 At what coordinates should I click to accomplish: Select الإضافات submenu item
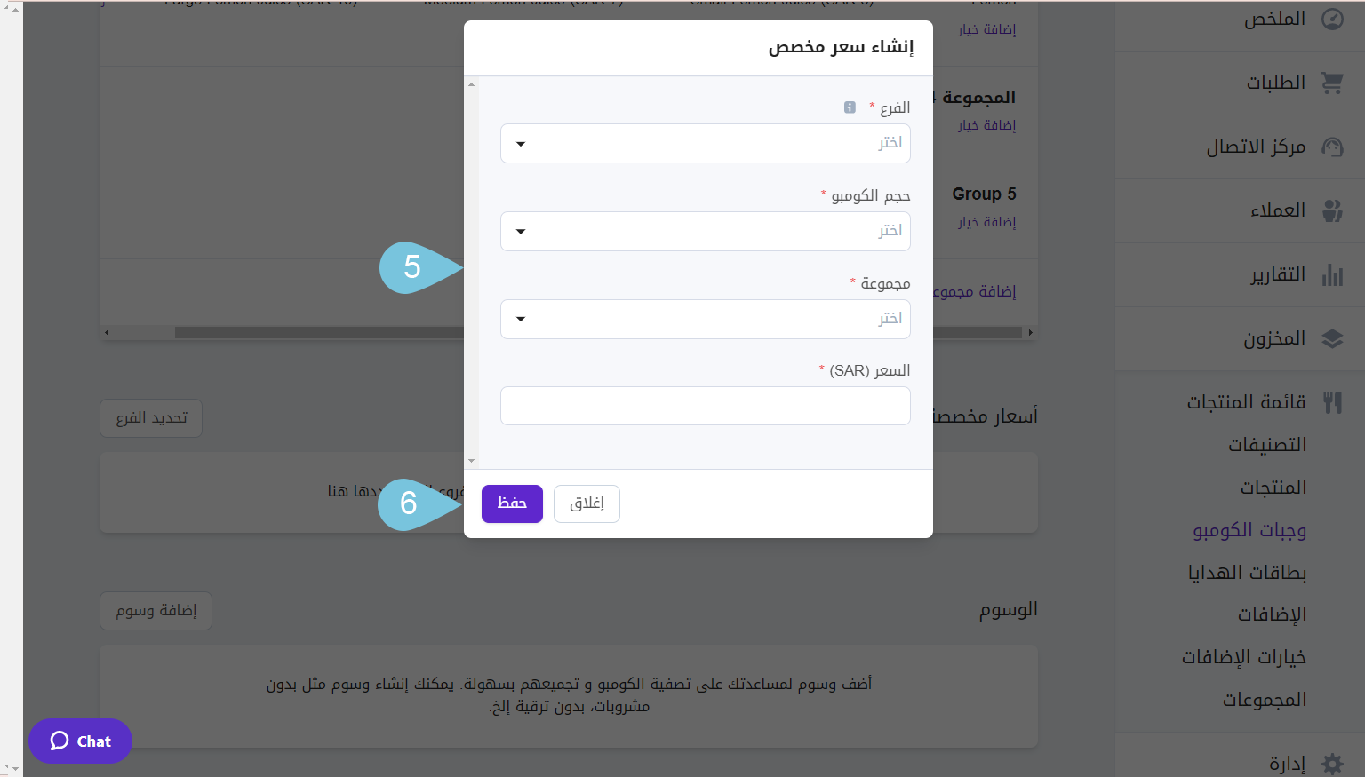tap(1273, 614)
